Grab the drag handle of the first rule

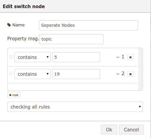click(11, 57)
